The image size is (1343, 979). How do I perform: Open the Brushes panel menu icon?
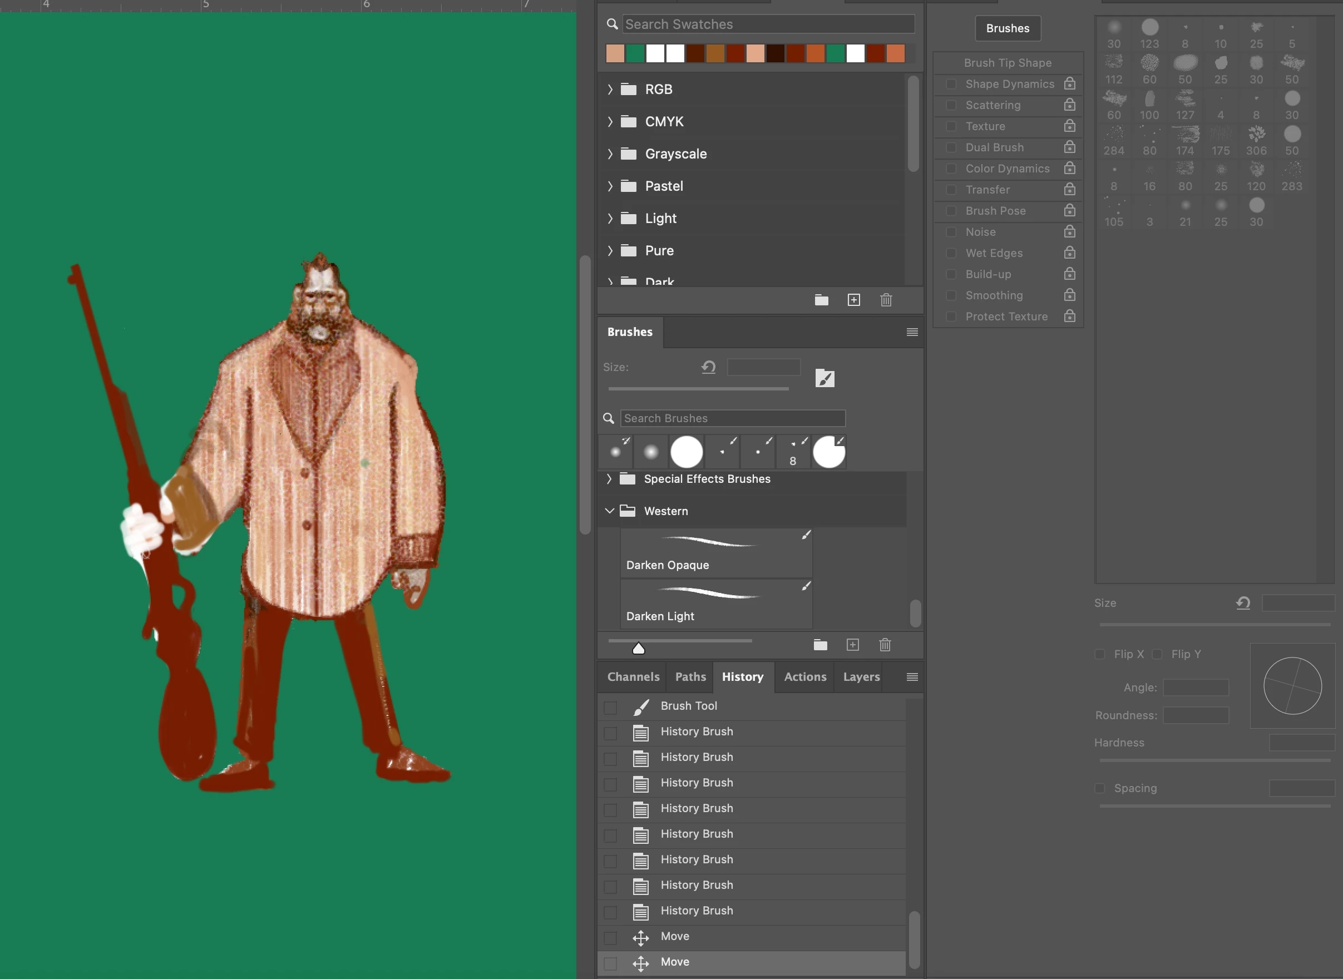(911, 333)
